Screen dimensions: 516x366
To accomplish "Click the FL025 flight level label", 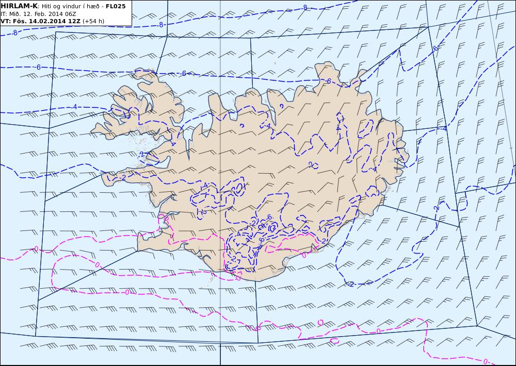I will 116,6.
